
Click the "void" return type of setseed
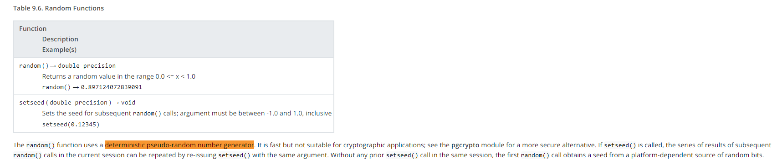pyautogui.click(x=128, y=103)
